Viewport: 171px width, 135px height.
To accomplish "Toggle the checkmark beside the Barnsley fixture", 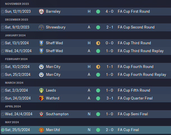I will click(3, 12).
